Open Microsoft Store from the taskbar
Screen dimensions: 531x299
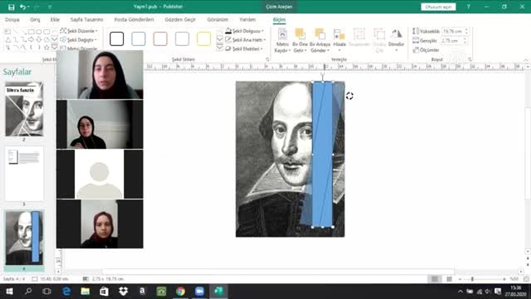104,291
